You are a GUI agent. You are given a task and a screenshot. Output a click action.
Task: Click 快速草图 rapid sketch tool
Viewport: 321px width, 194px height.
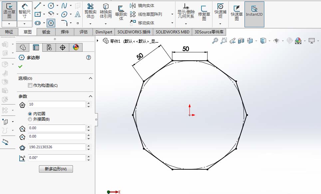pos(237,13)
